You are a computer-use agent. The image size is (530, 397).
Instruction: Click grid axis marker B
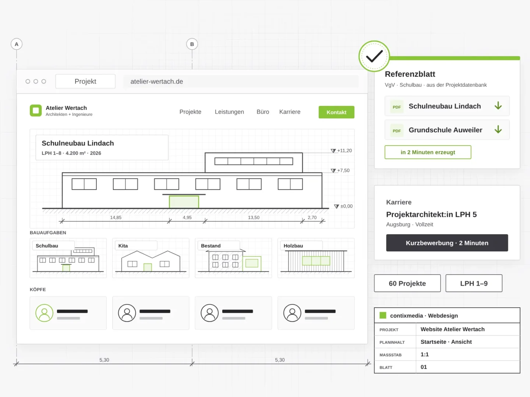(192, 44)
